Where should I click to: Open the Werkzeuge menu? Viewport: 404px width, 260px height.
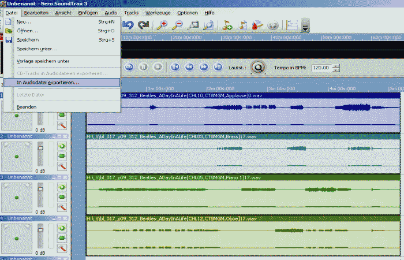pyautogui.click(x=158, y=12)
